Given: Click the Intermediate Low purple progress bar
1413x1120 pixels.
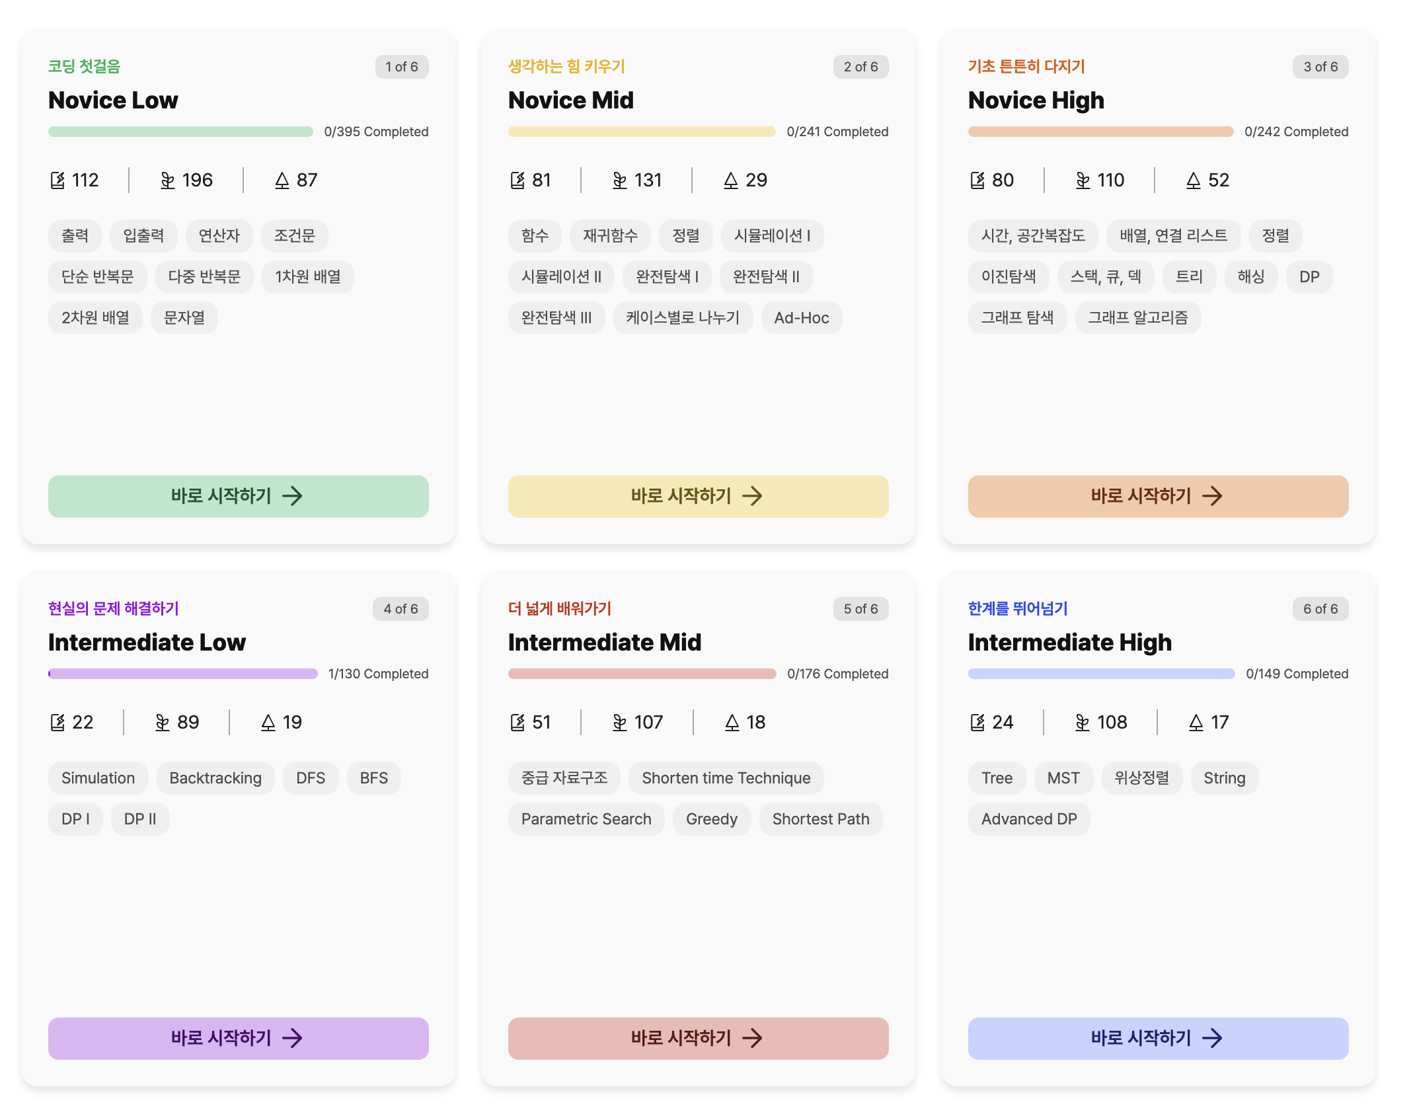Looking at the screenshot, I should 183,674.
